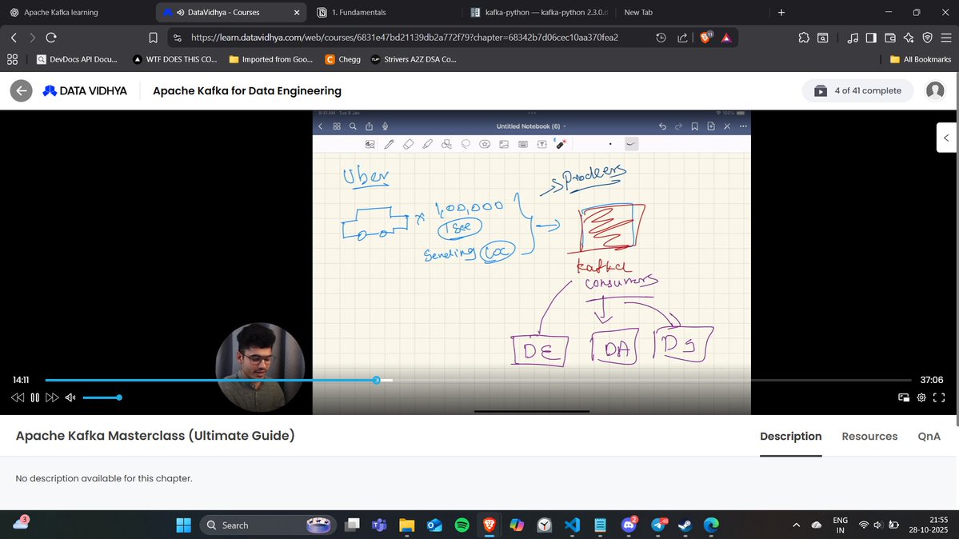Open a new browser tab with plus
The image size is (959, 539).
[781, 12]
